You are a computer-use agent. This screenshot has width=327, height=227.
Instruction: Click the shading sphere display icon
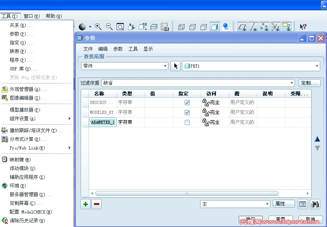tap(82, 27)
